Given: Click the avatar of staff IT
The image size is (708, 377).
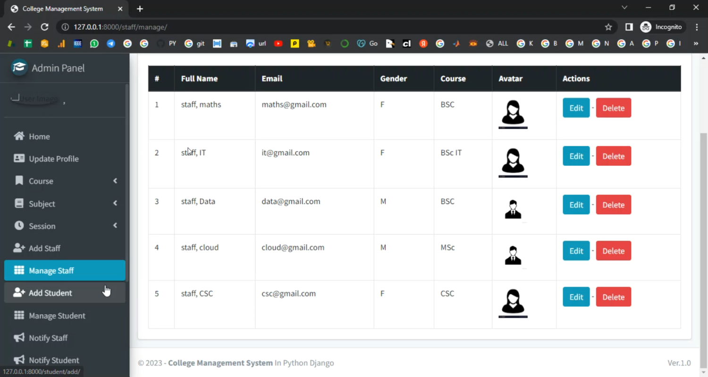Looking at the screenshot, I should tap(513, 162).
